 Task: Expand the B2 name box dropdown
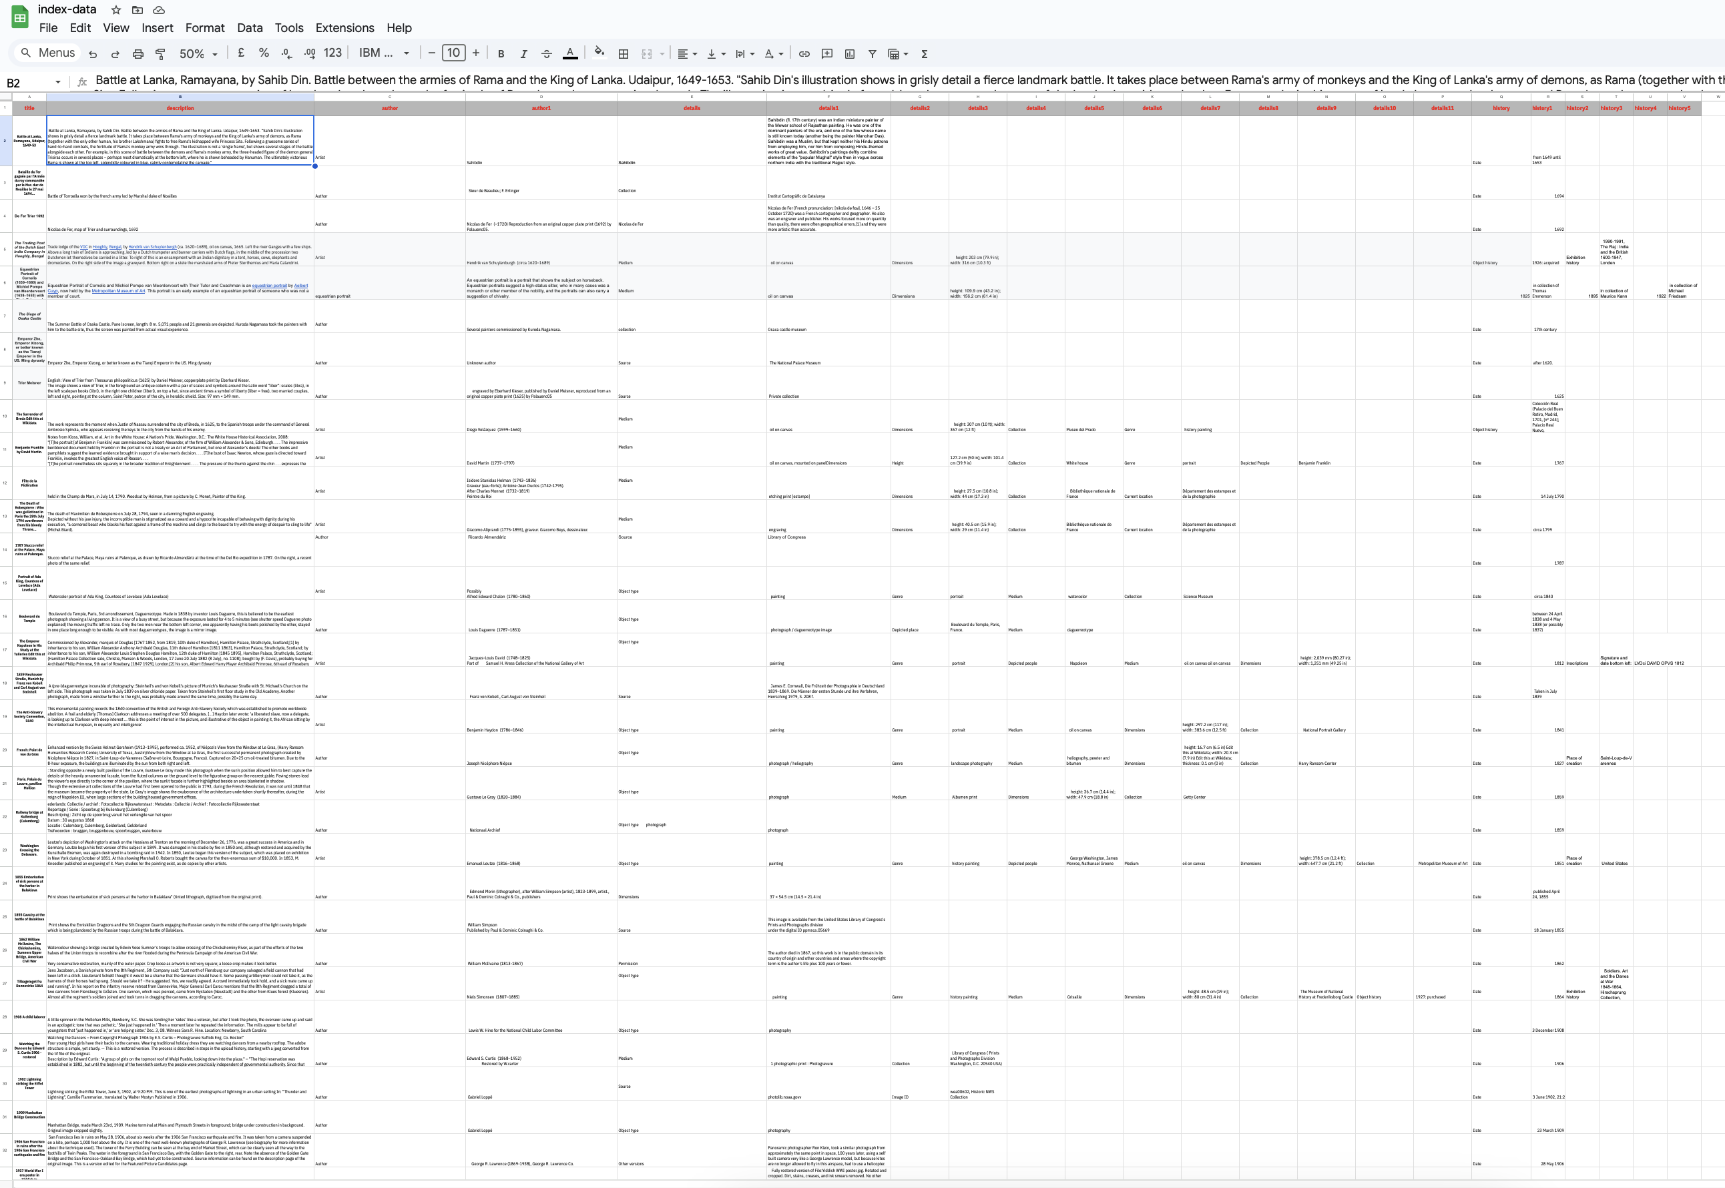pos(57,82)
